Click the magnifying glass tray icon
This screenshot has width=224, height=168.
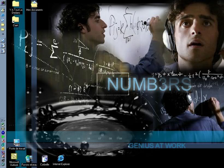coord(3,156)
